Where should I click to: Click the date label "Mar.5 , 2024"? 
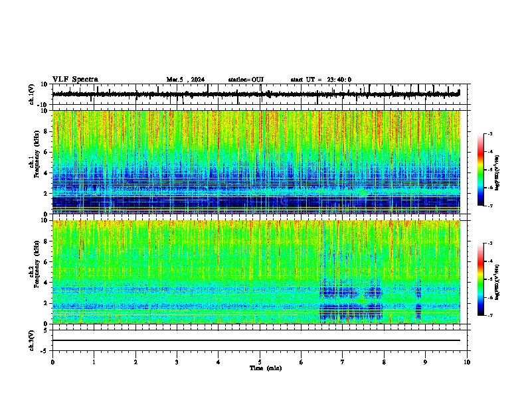tap(185, 80)
